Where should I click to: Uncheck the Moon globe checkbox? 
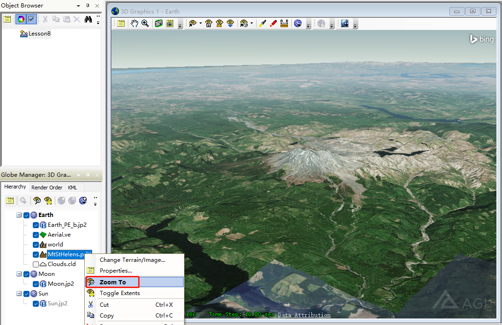click(27, 274)
